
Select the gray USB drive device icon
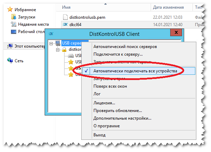(x=71, y=56)
